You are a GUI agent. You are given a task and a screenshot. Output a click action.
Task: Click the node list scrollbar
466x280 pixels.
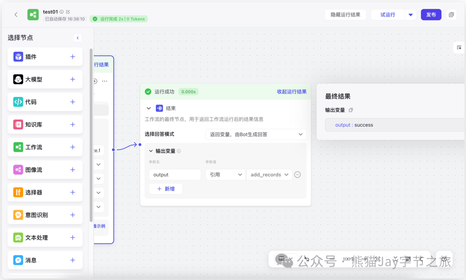(91, 135)
